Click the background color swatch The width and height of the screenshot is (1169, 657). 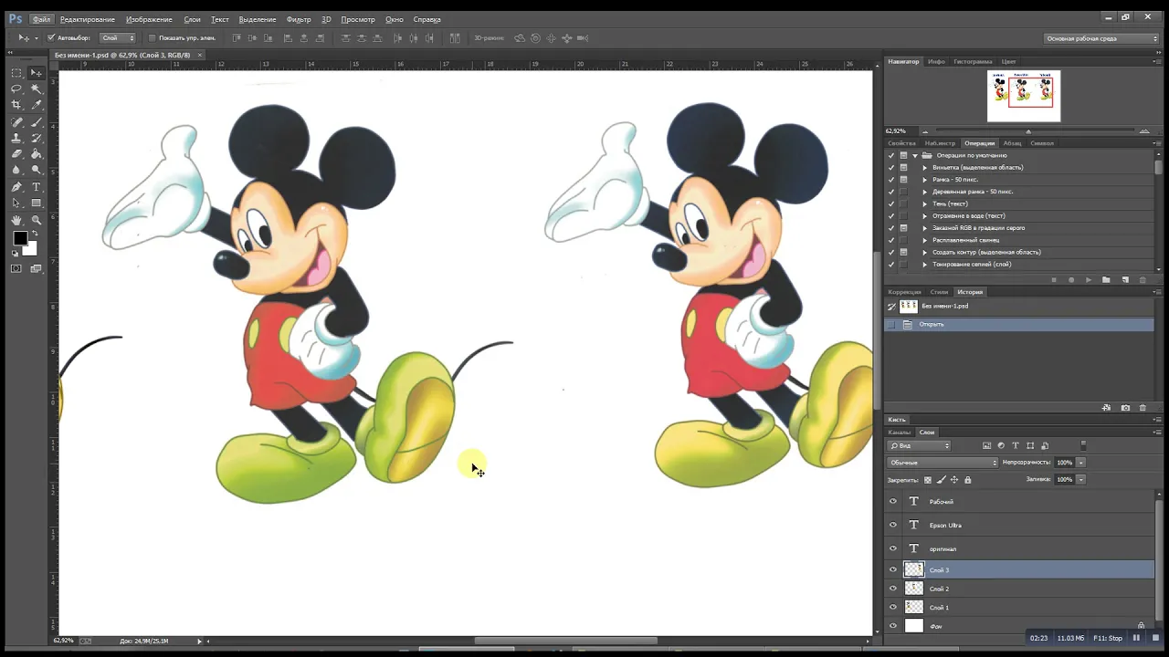31,248
